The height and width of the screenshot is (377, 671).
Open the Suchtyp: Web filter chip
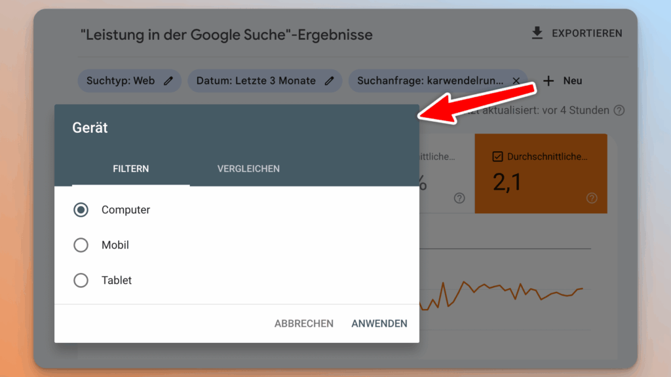point(129,81)
